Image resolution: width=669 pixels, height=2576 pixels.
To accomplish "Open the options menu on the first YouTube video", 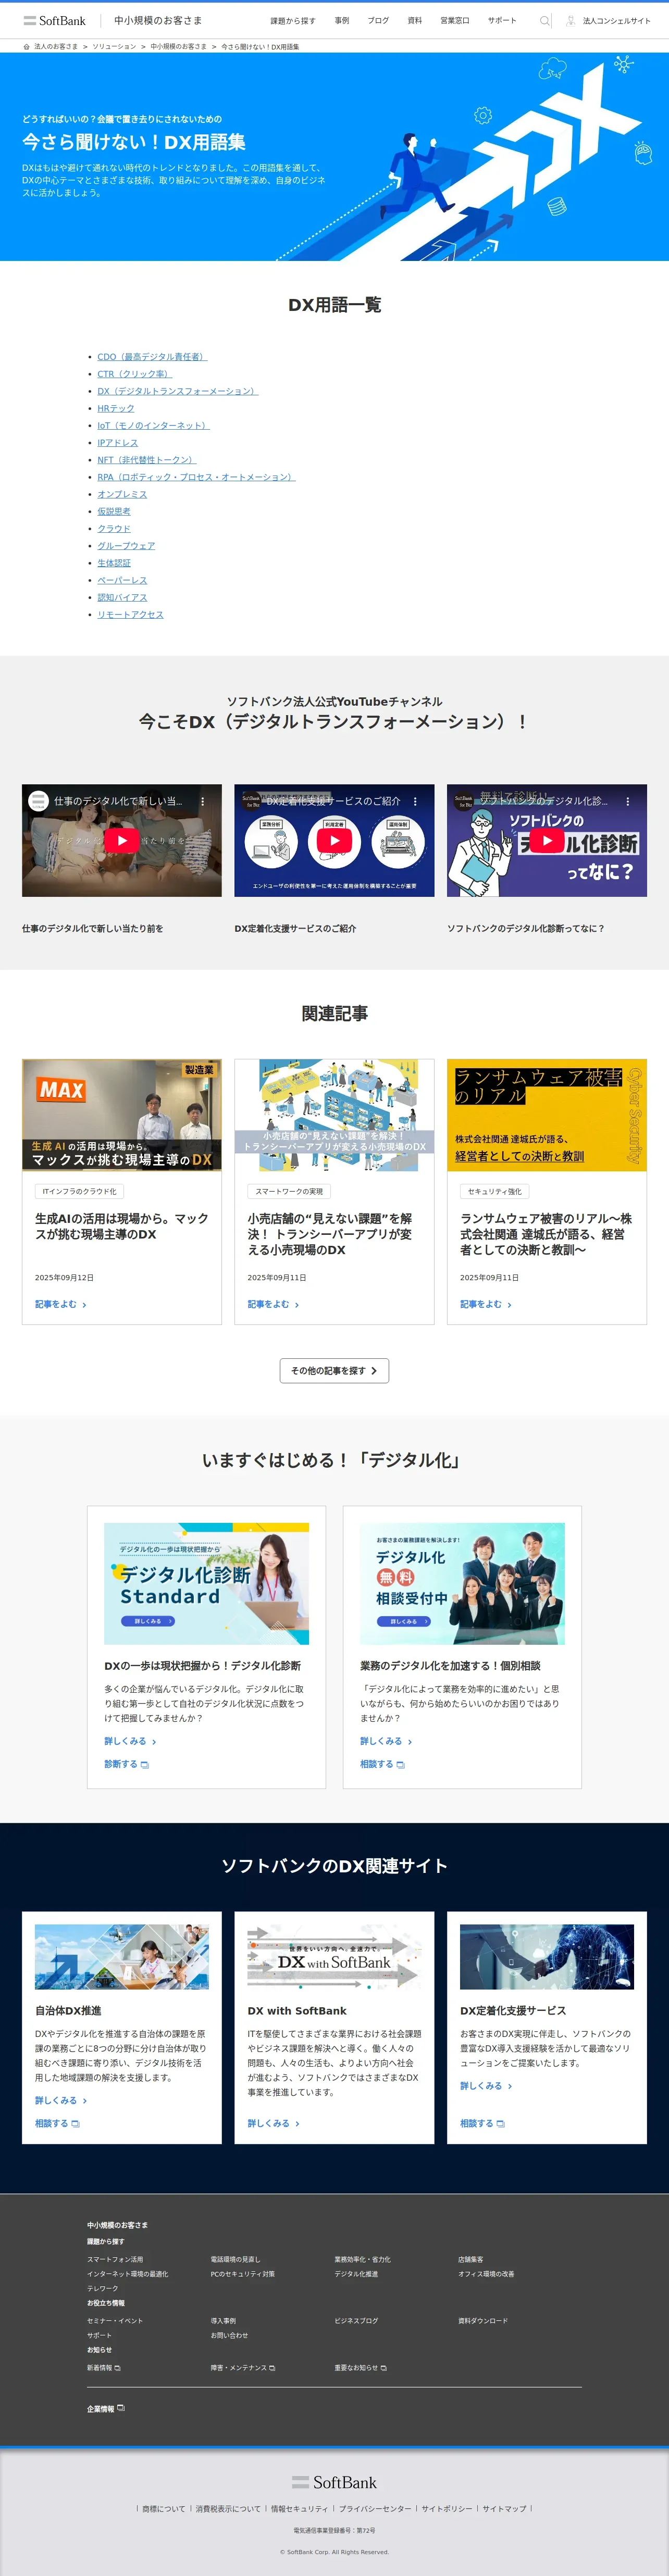I will pos(203,801).
